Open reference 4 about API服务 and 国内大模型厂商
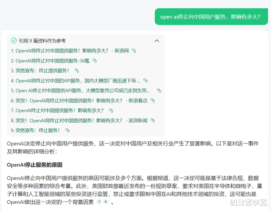This screenshot has width=271, height=211. [76, 80]
